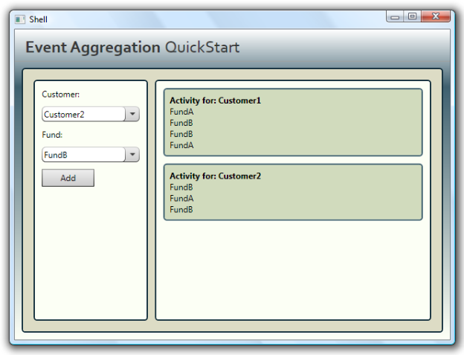Select last FundA entry under Customer1

coord(181,145)
